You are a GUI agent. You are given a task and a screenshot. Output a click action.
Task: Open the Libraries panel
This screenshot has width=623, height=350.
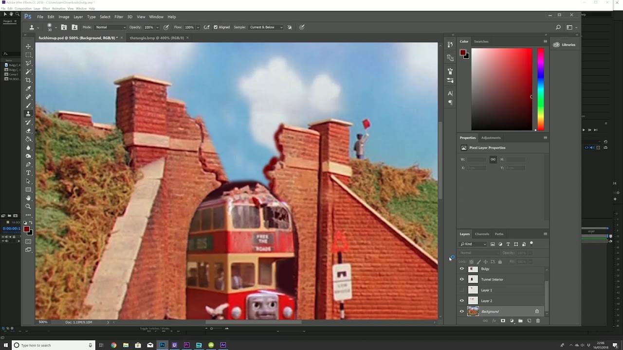(x=565, y=45)
